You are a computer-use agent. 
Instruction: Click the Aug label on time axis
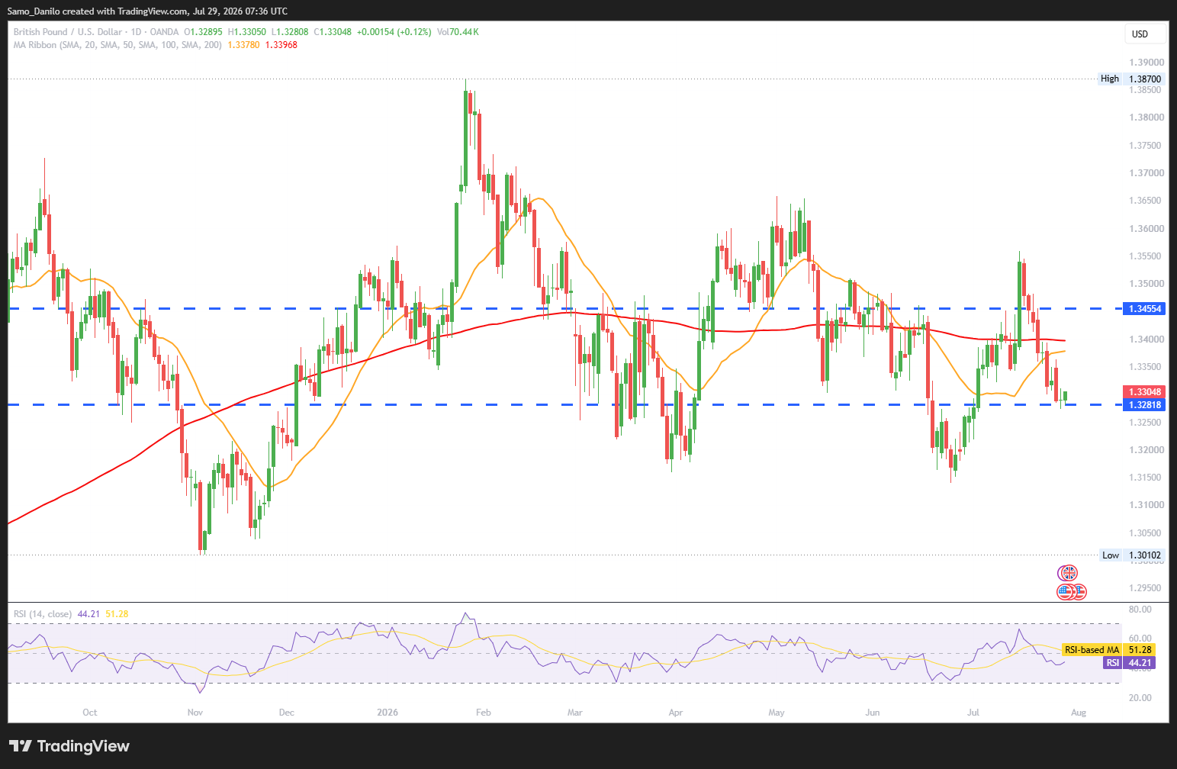(x=1079, y=713)
